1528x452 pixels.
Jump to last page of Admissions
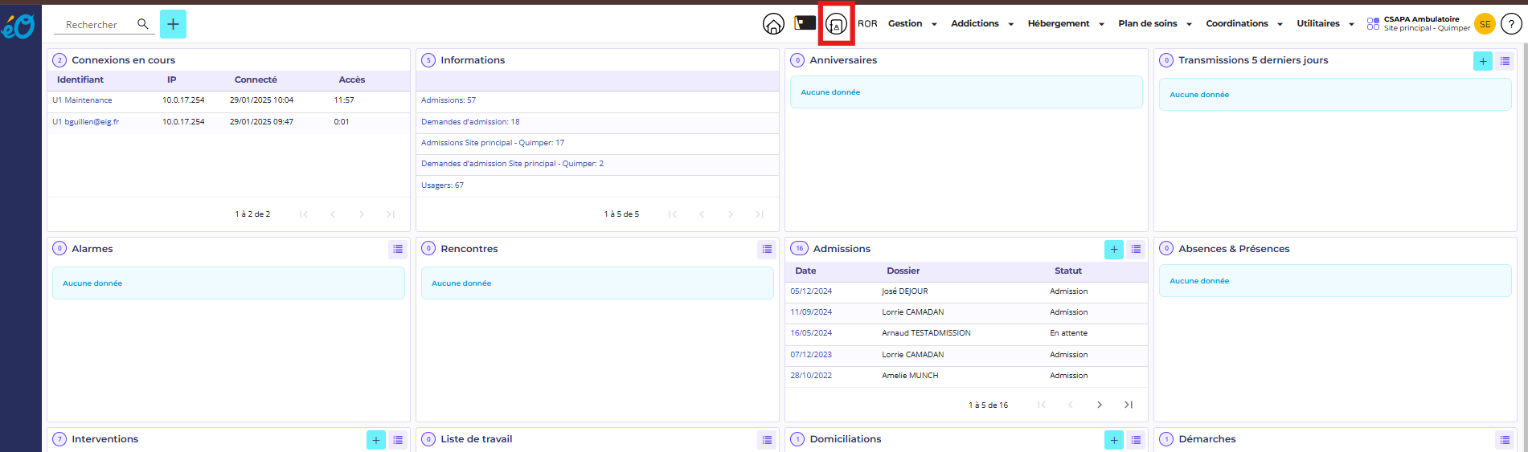click(1128, 405)
